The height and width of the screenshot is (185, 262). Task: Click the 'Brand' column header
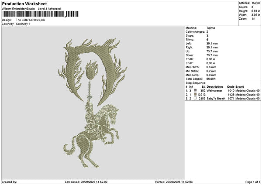[240, 87]
